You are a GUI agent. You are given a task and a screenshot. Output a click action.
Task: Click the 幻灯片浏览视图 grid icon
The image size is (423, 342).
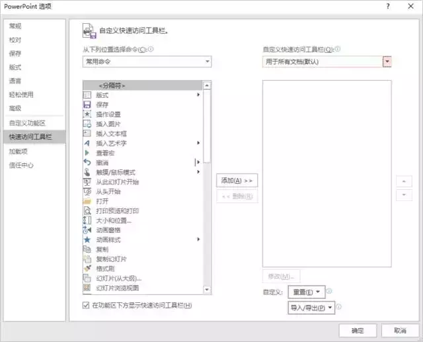pyautogui.click(x=87, y=288)
